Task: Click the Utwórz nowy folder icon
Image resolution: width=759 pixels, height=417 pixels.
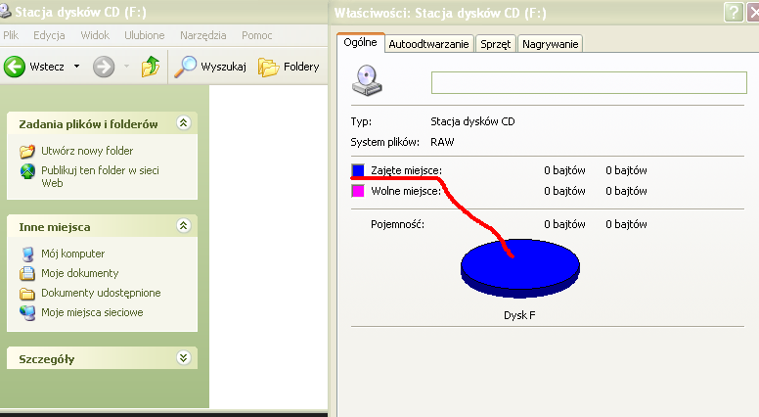Action: 27,151
